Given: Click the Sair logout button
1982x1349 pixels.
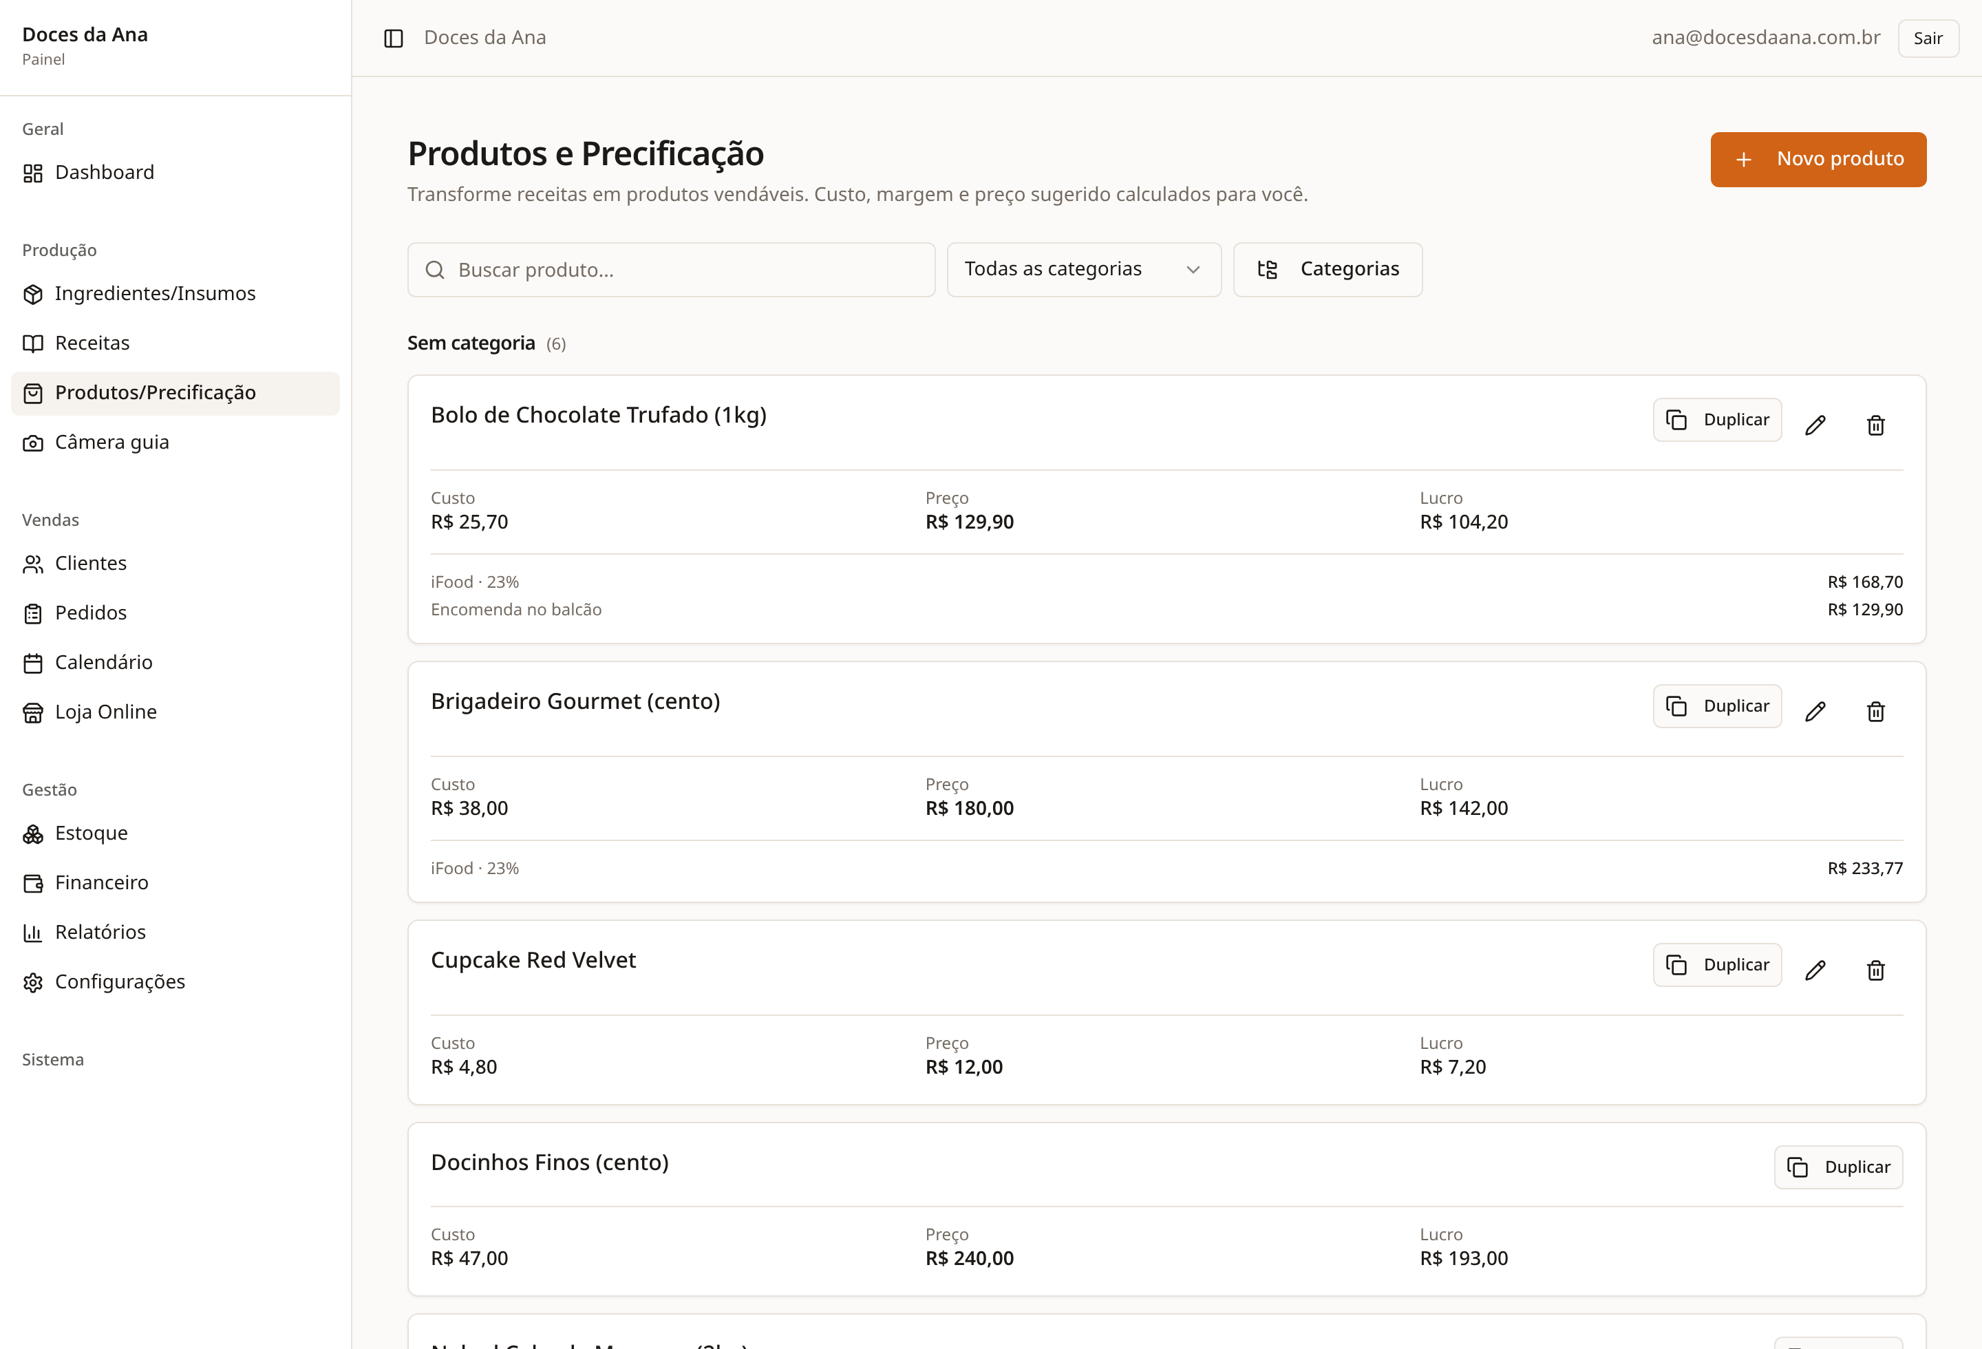Looking at the screenshot, I should [1928, 39].
